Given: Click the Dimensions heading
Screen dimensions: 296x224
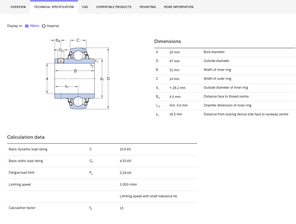Looking at the screenshot, I should click(x=168, y=41).
